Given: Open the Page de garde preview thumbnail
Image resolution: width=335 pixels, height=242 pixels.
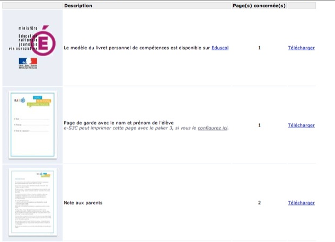Looking at the screenshot, I should click(x=32, y=124).
